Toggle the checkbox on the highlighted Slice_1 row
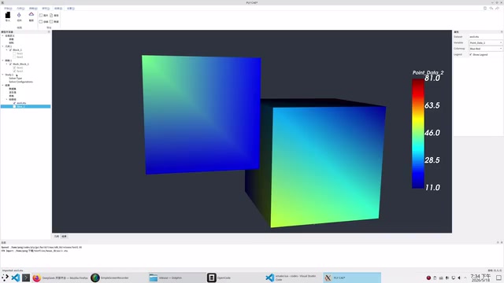 (14, 107)
